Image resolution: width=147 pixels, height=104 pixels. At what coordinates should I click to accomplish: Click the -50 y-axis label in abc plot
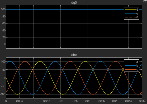pyautogui.click(x=3, y=86)
